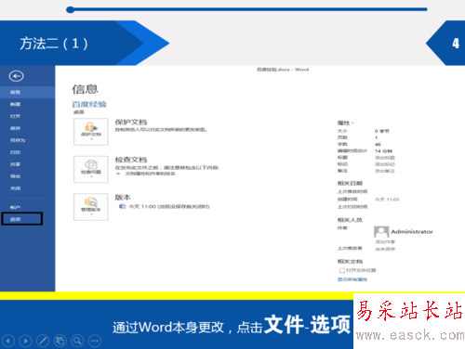Image resolution: width=465 pixels, height=349 pixels.
Task: Click the 相关文档 heading
Action: pyautogui.click(x=350, y=262)
